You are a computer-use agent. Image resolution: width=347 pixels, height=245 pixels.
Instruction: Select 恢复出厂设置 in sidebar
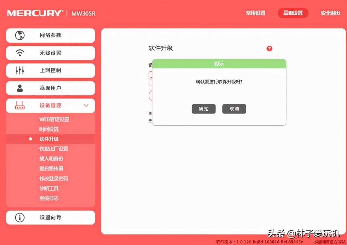pyautogui.click(x=53, y=149)
